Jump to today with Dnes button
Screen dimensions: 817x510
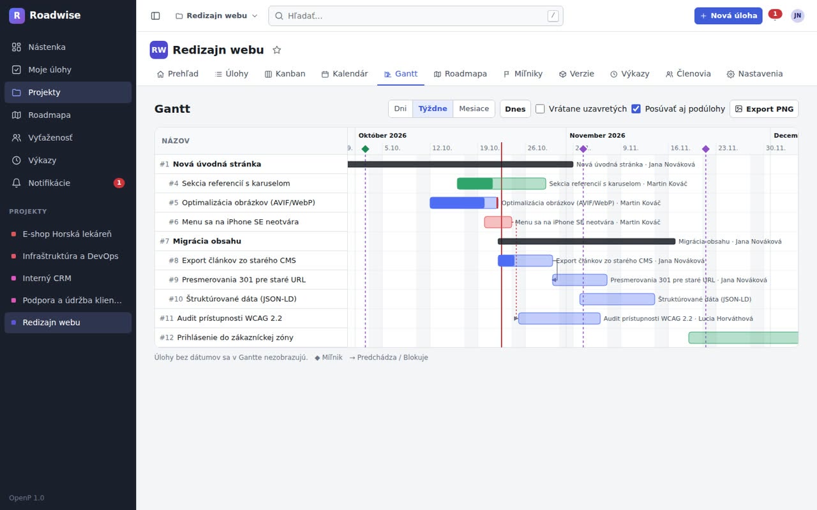(515, 109)
